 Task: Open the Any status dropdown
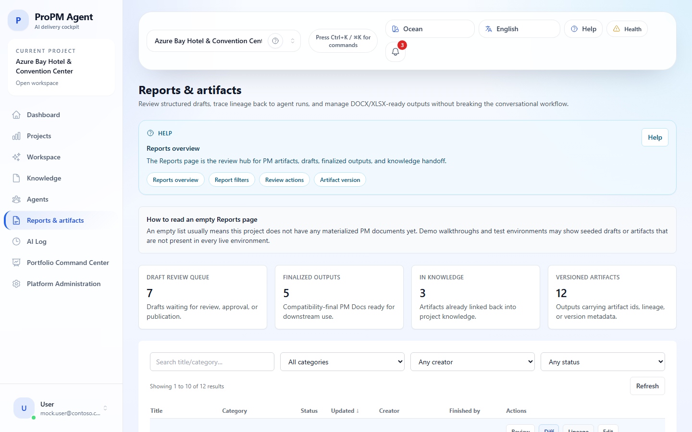tap(602, 362)
